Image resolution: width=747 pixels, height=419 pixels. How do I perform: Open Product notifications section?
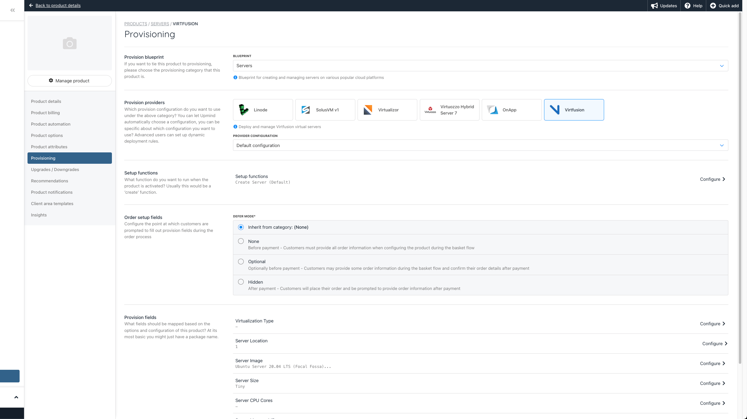70,192
